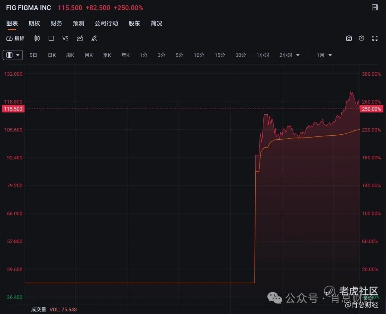The height and width of the screenshot is (314, 386).
Task: Choose the 15分 interval
Action: 220,55
